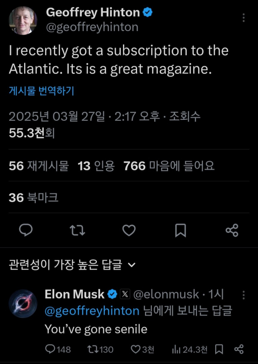Click 게시물 번역하기 translate link
The height and width of the screenshot is (364, 258).
click(x=42, y=91)
